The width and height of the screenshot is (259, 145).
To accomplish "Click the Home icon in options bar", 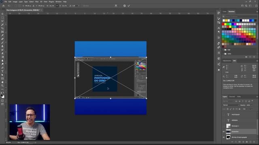I will [x=4, y=6].
